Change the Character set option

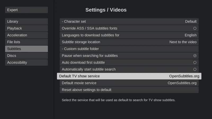tap(129, 21)
